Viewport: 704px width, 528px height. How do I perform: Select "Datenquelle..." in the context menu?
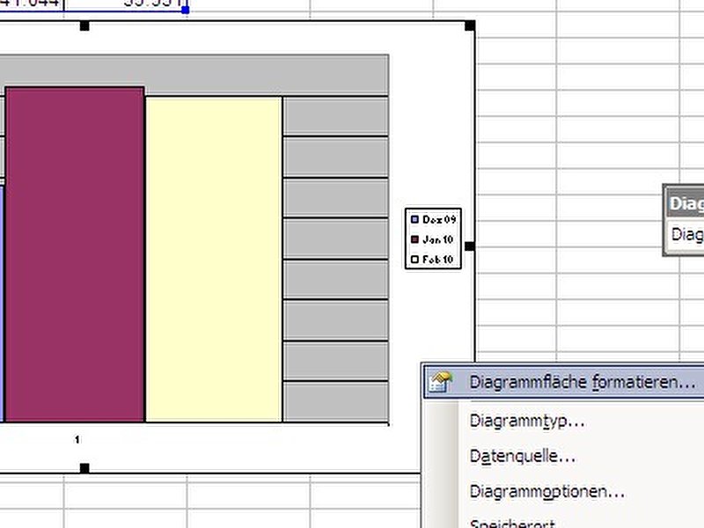523,457
